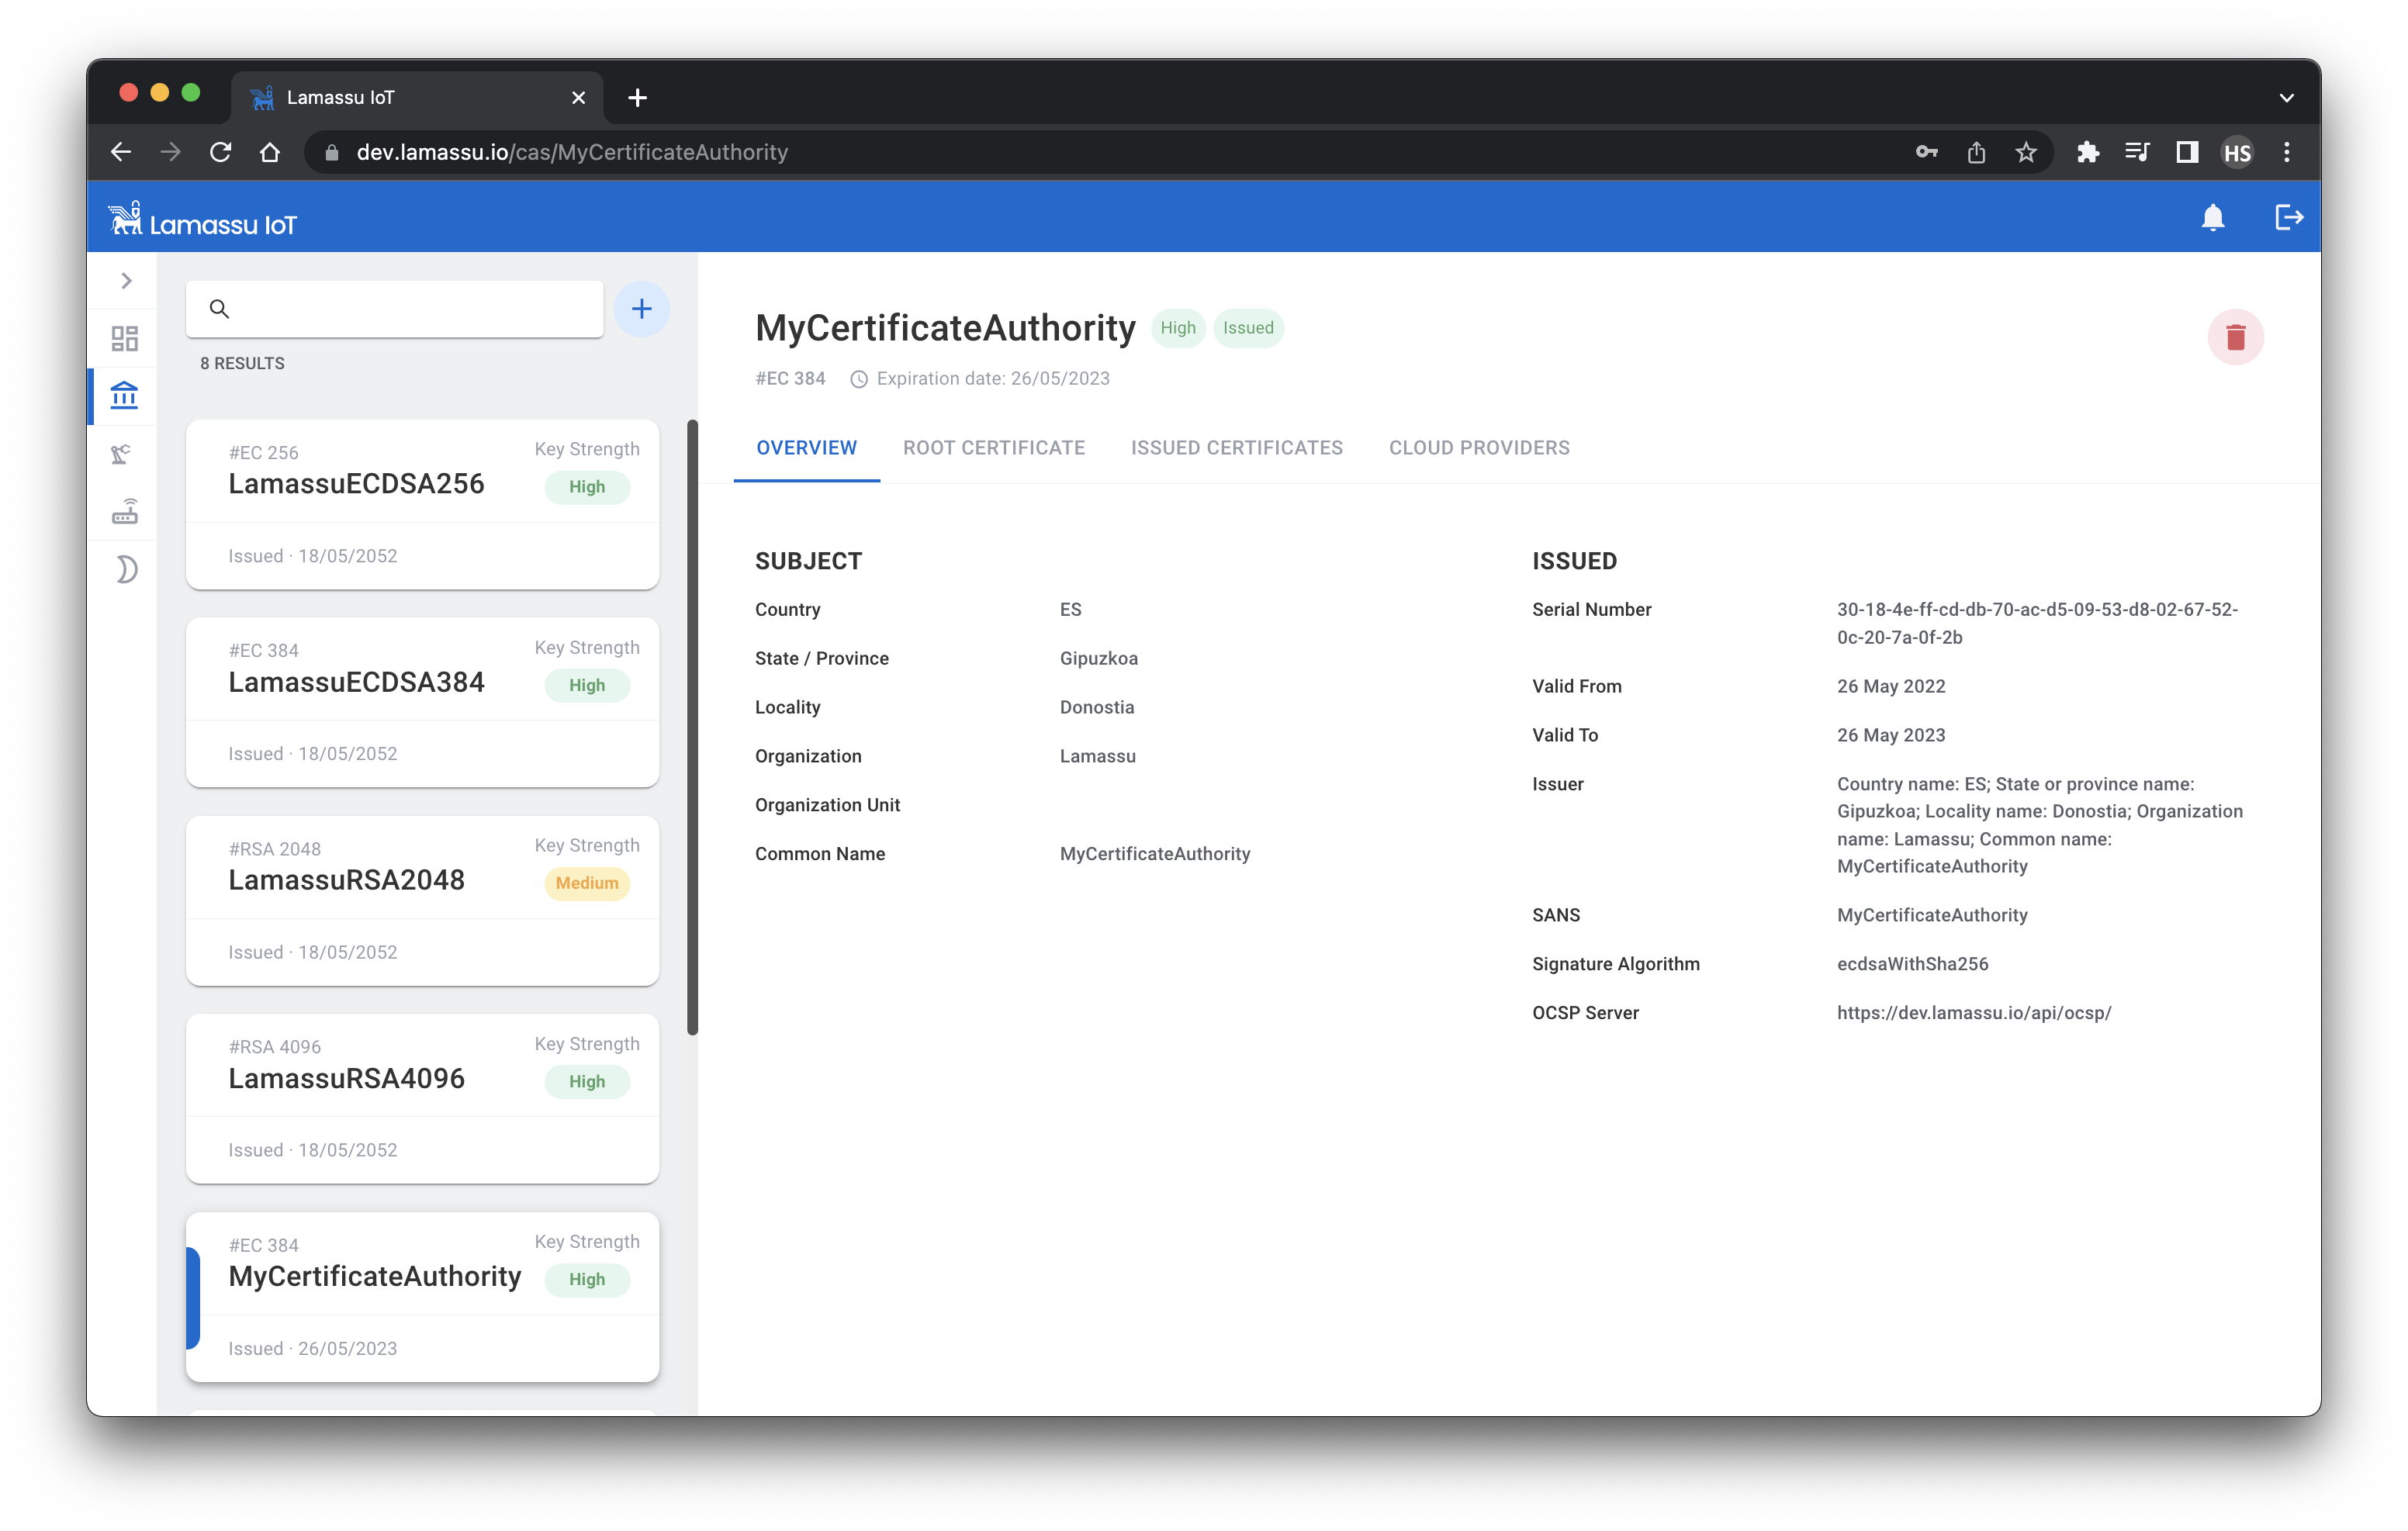The height and width of the screenshot is (1531, 2408).
Task: Reload the page with refresh icon
Action: tap(221, 152)
